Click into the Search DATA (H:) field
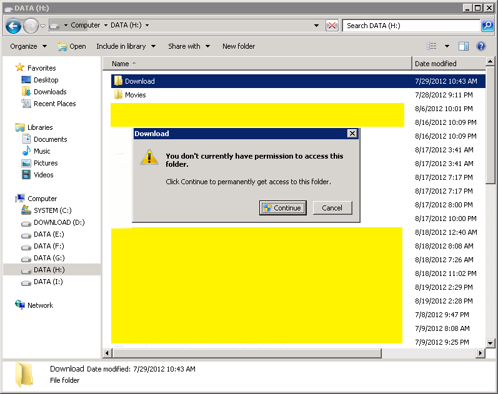 (x=411, y=26)
